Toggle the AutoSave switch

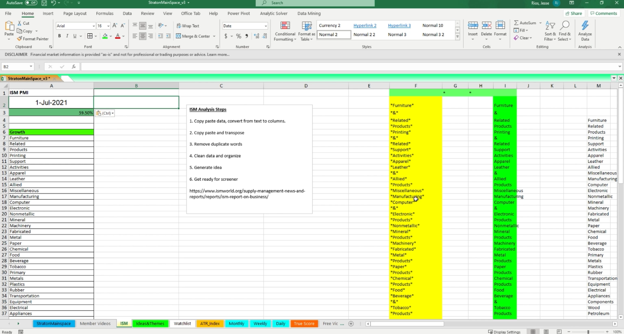click(31, 3)
